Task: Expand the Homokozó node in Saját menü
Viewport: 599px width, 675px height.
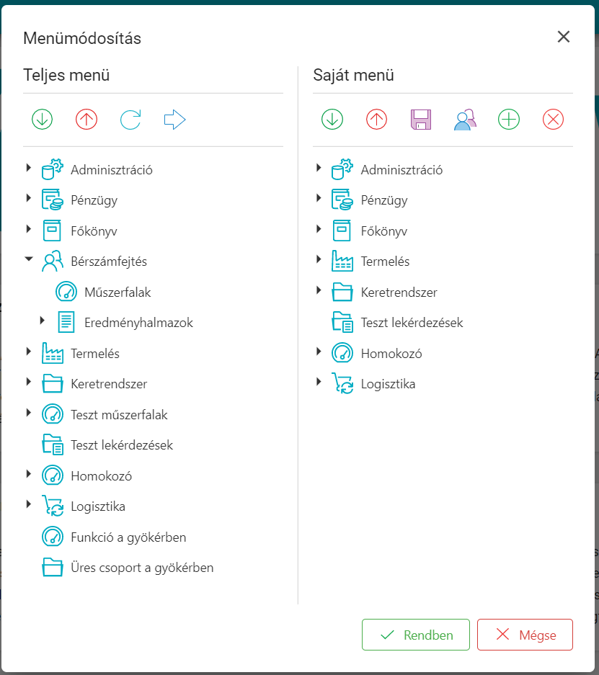Action: click(319, 352)
